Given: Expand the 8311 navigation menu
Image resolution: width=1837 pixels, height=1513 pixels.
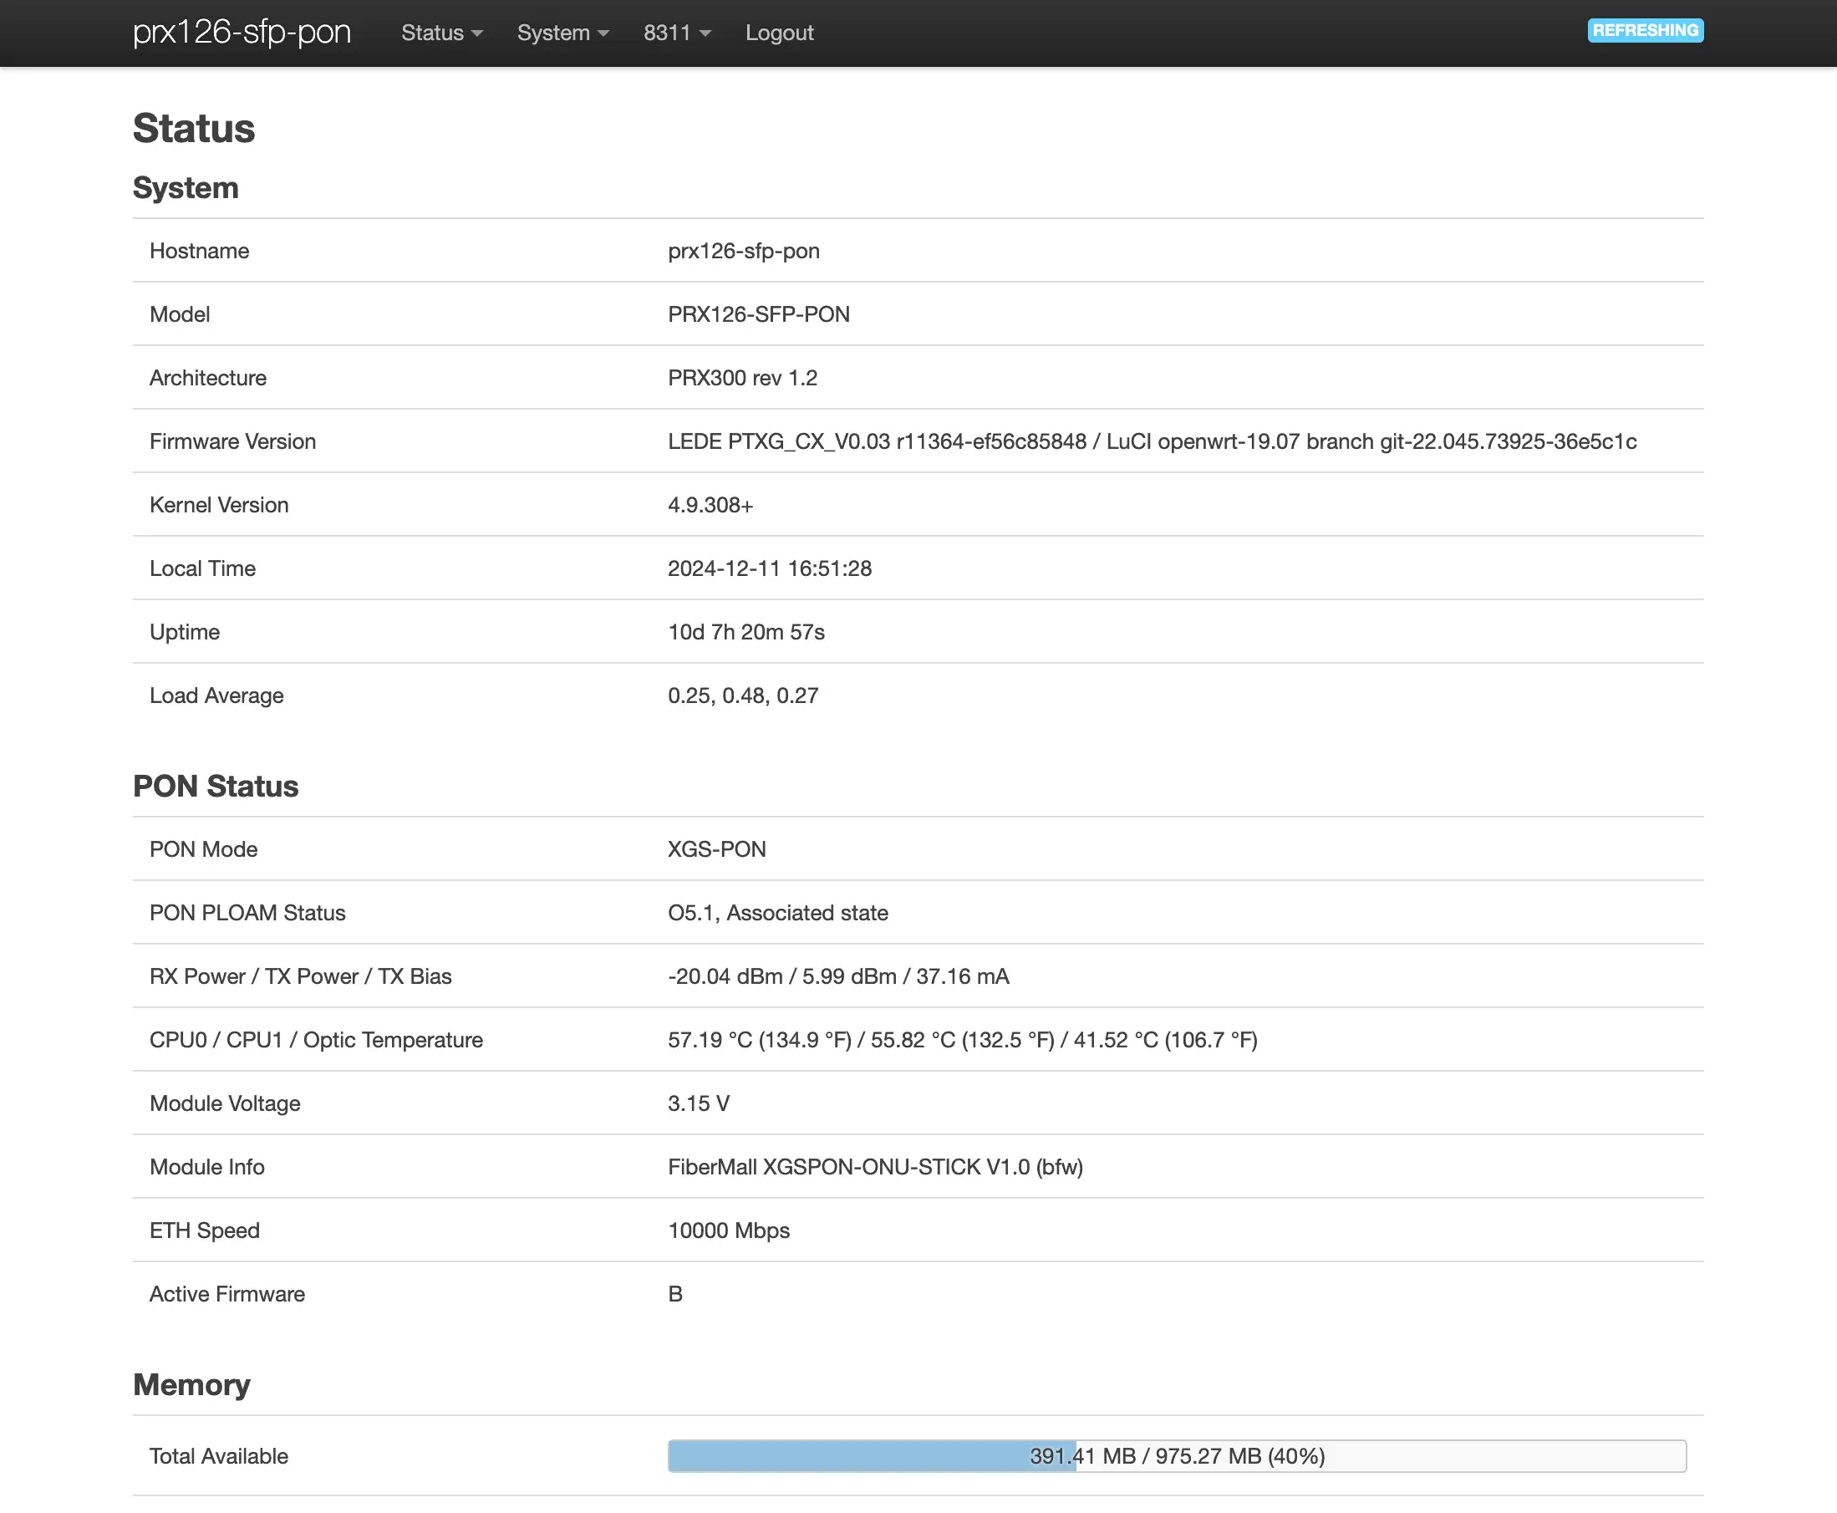Looking at the screenshot, I should (x=676, y=33).
